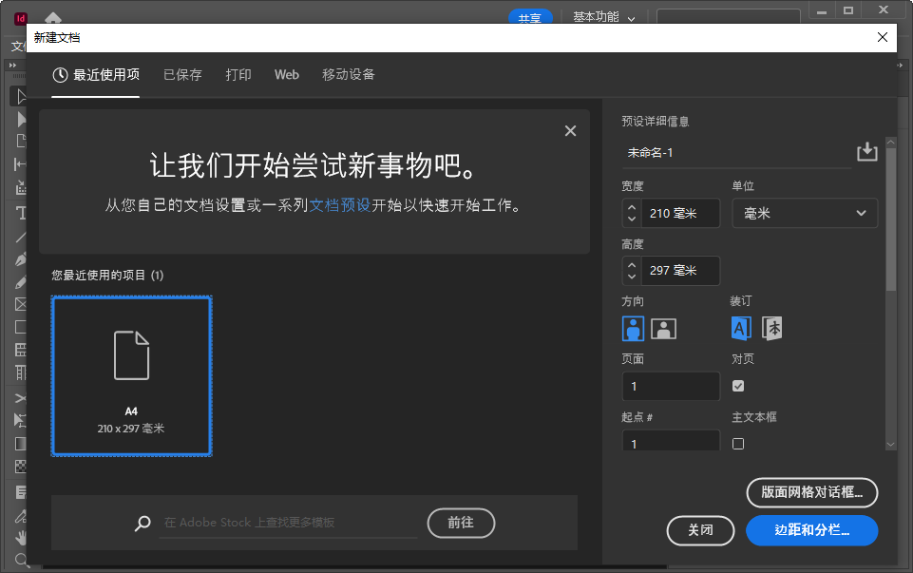Click the 未命名-1 document name field
Screen dimensions: 913x573
click(x=736, y=153)
